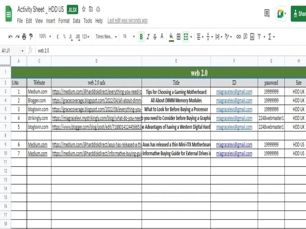Screen dimensions: 306x229
Task: Open the Edit menu
Action: [29, 21]
